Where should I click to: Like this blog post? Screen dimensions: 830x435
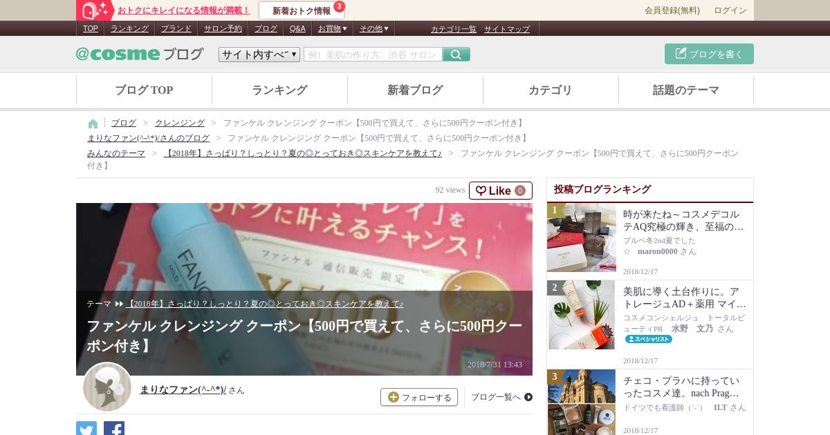point(501,191)
